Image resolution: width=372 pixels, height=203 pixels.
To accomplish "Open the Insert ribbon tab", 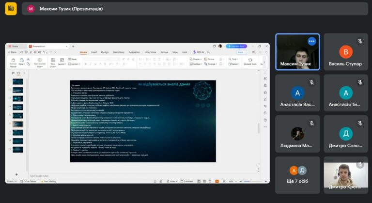I will (x=94, y=52).
